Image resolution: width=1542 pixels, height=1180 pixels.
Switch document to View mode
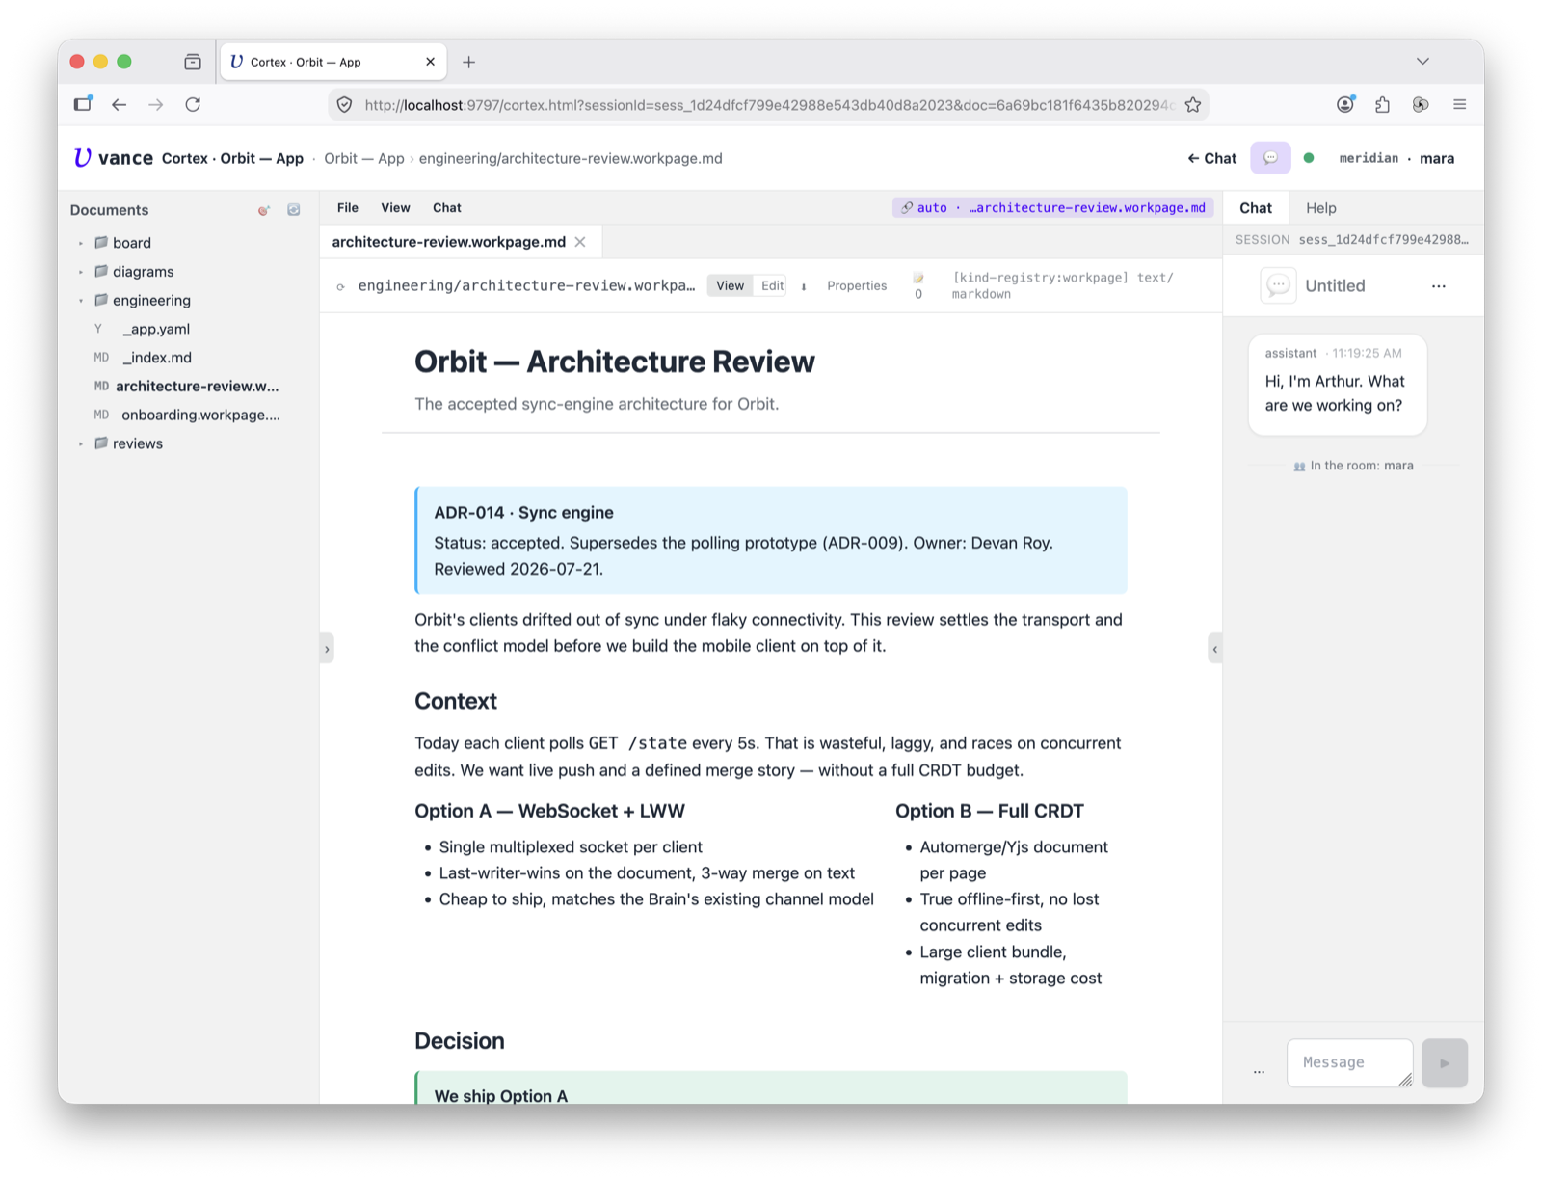pos(730,285)
